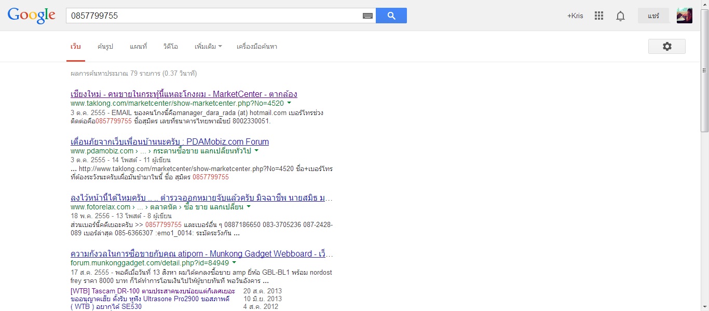Open the ( WTB ) อยากได้ SE530 sublink
709x311 pixels.
pos(106,306)
